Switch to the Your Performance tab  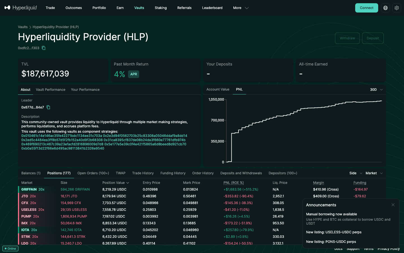[85, 90]
